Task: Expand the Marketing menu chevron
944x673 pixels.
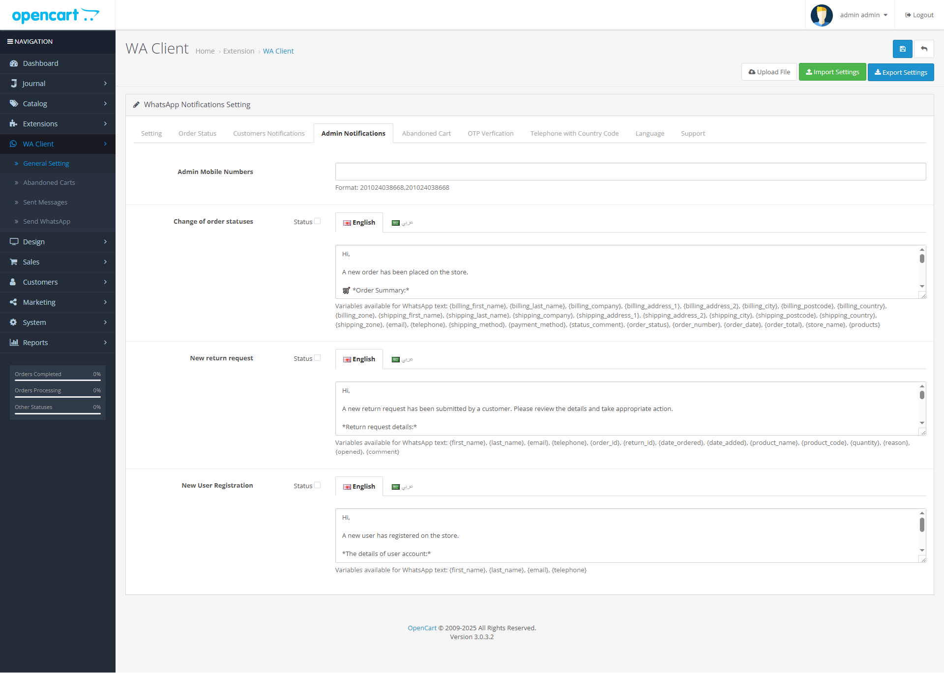Action: tap(105, 302)
